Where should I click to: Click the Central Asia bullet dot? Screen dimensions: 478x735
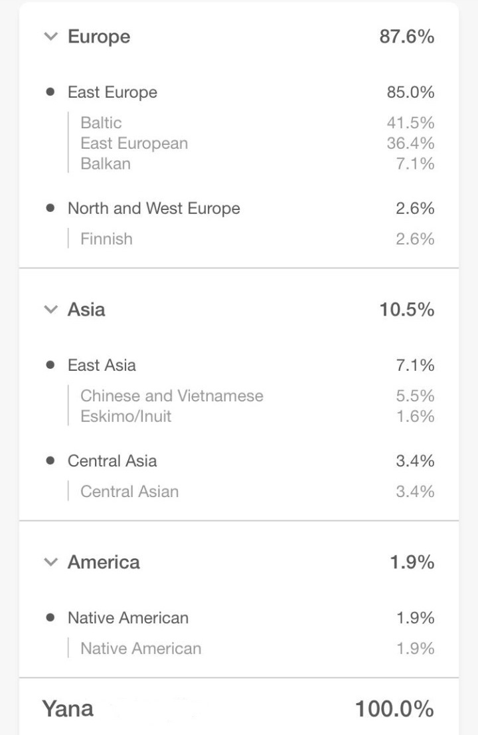click(50, 461)
